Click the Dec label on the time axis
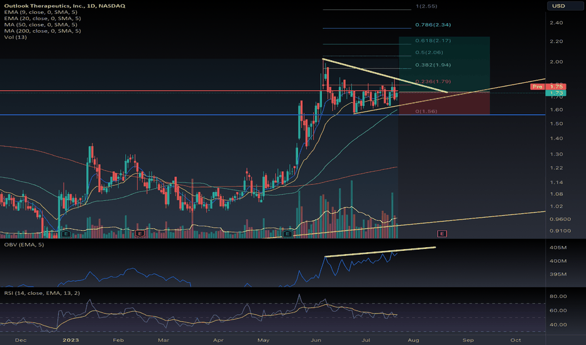 21,340
